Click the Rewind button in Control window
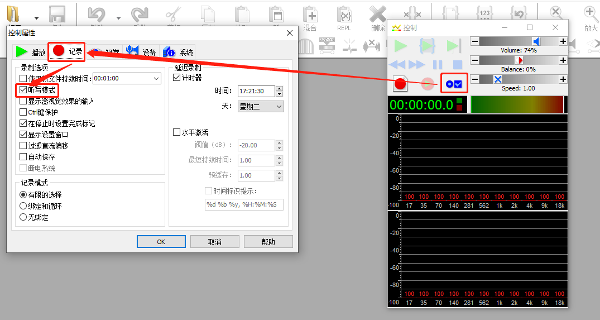Screen dimensions: 600x320 click(x=397, y=65)
